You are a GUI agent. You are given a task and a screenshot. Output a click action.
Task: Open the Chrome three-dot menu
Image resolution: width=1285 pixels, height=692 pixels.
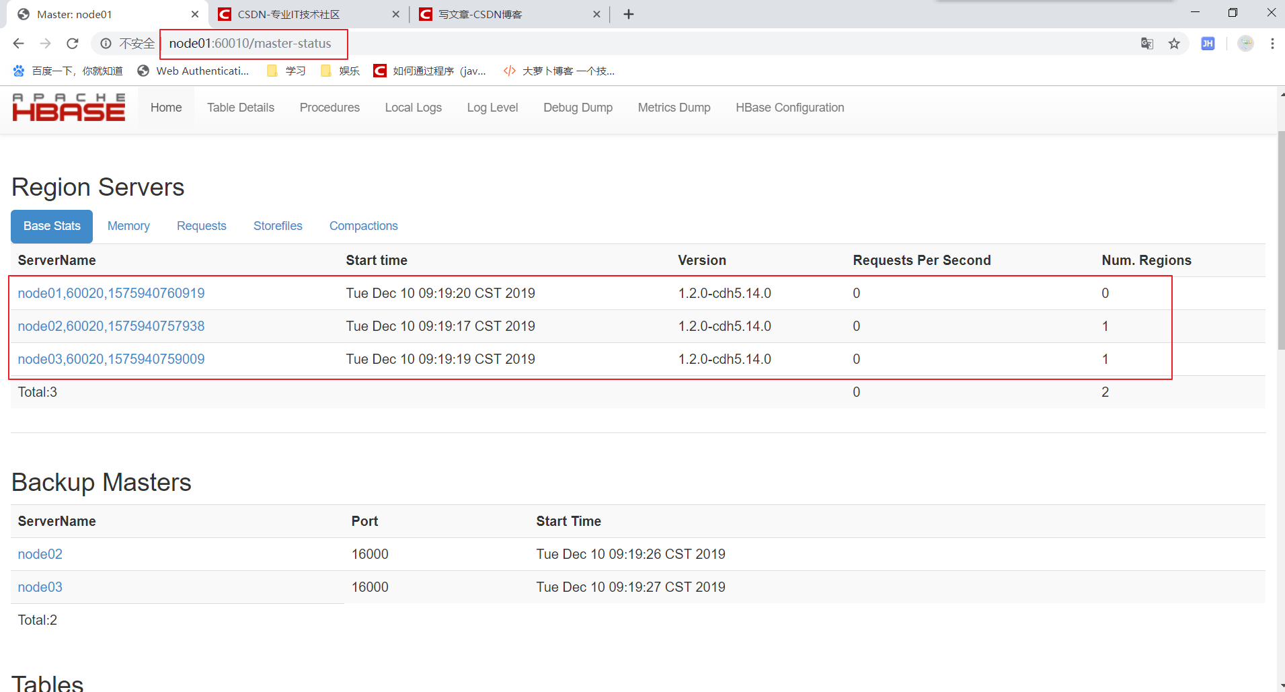1272,44
